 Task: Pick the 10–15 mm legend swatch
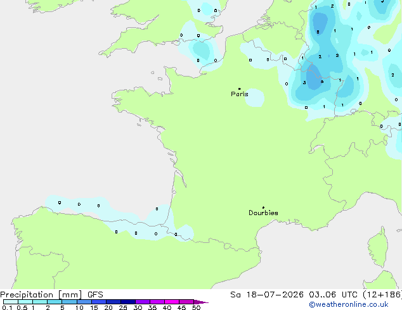coord(84,302)
